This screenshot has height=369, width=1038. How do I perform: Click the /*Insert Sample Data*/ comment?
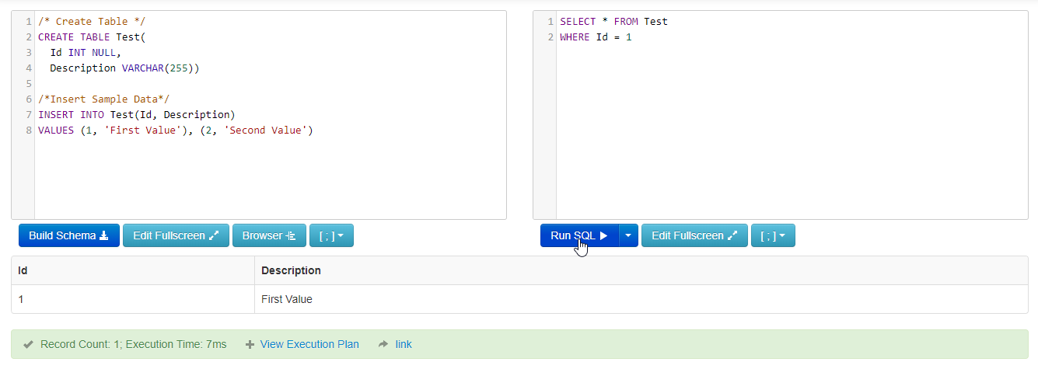103,99
